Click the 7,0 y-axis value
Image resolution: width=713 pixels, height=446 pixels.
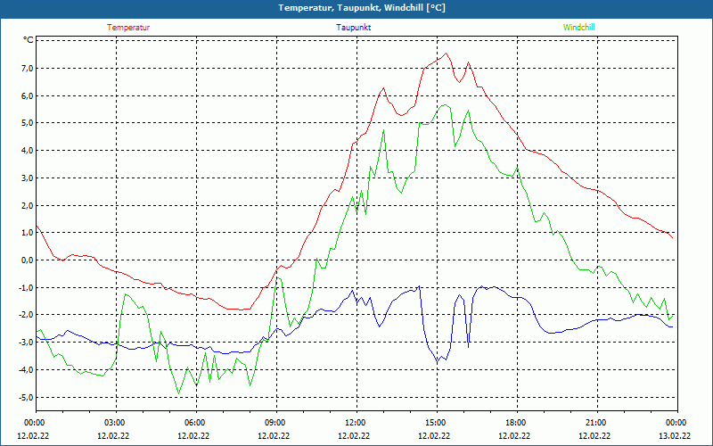pos(28,69)
